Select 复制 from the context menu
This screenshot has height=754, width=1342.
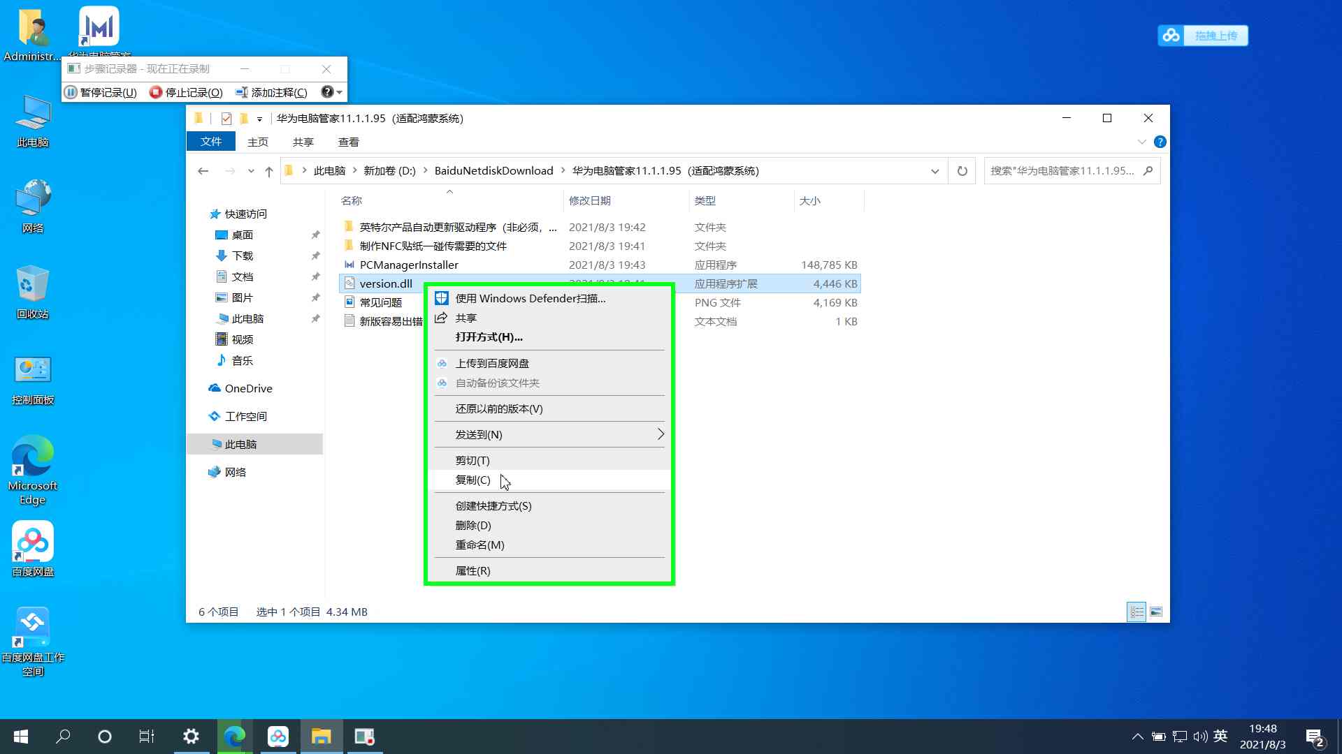coord(472,480)
